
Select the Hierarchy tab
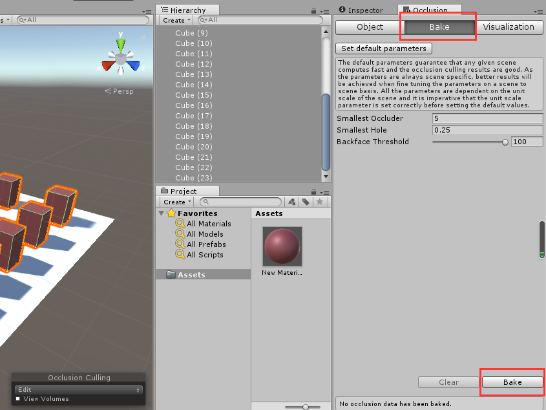coord(187,10)
